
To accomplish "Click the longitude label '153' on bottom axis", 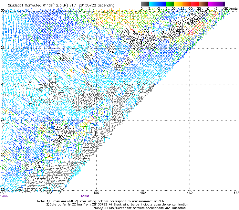I will (50, 193).
